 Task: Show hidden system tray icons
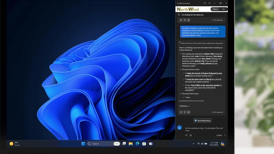click(x=193, y=144)
